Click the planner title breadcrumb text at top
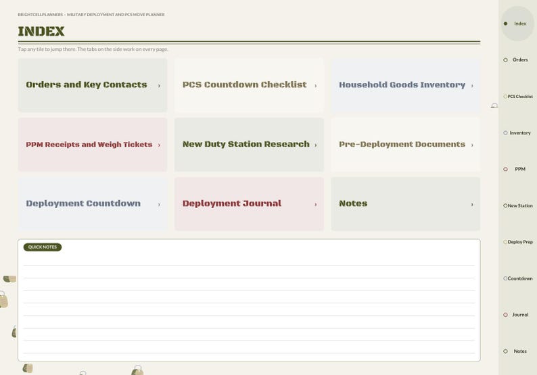The image size is (537, 375). click(x=91, y=15)
